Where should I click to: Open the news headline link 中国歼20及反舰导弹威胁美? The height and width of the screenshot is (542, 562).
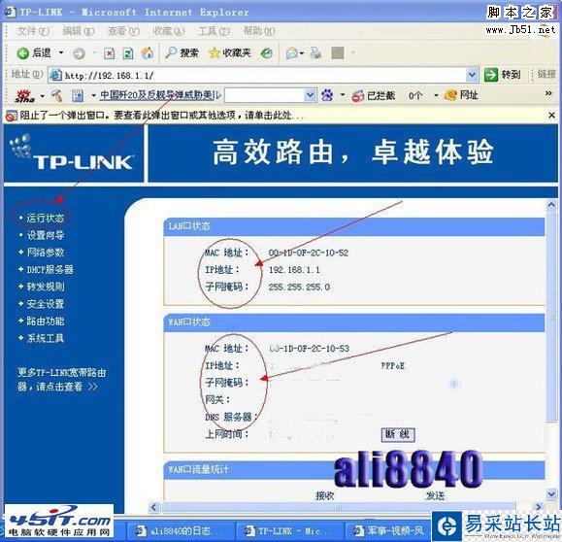156,95
